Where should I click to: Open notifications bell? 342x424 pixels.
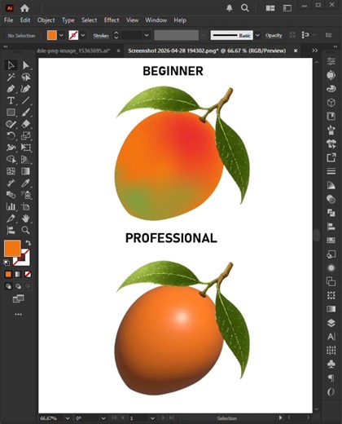point(230,8)
